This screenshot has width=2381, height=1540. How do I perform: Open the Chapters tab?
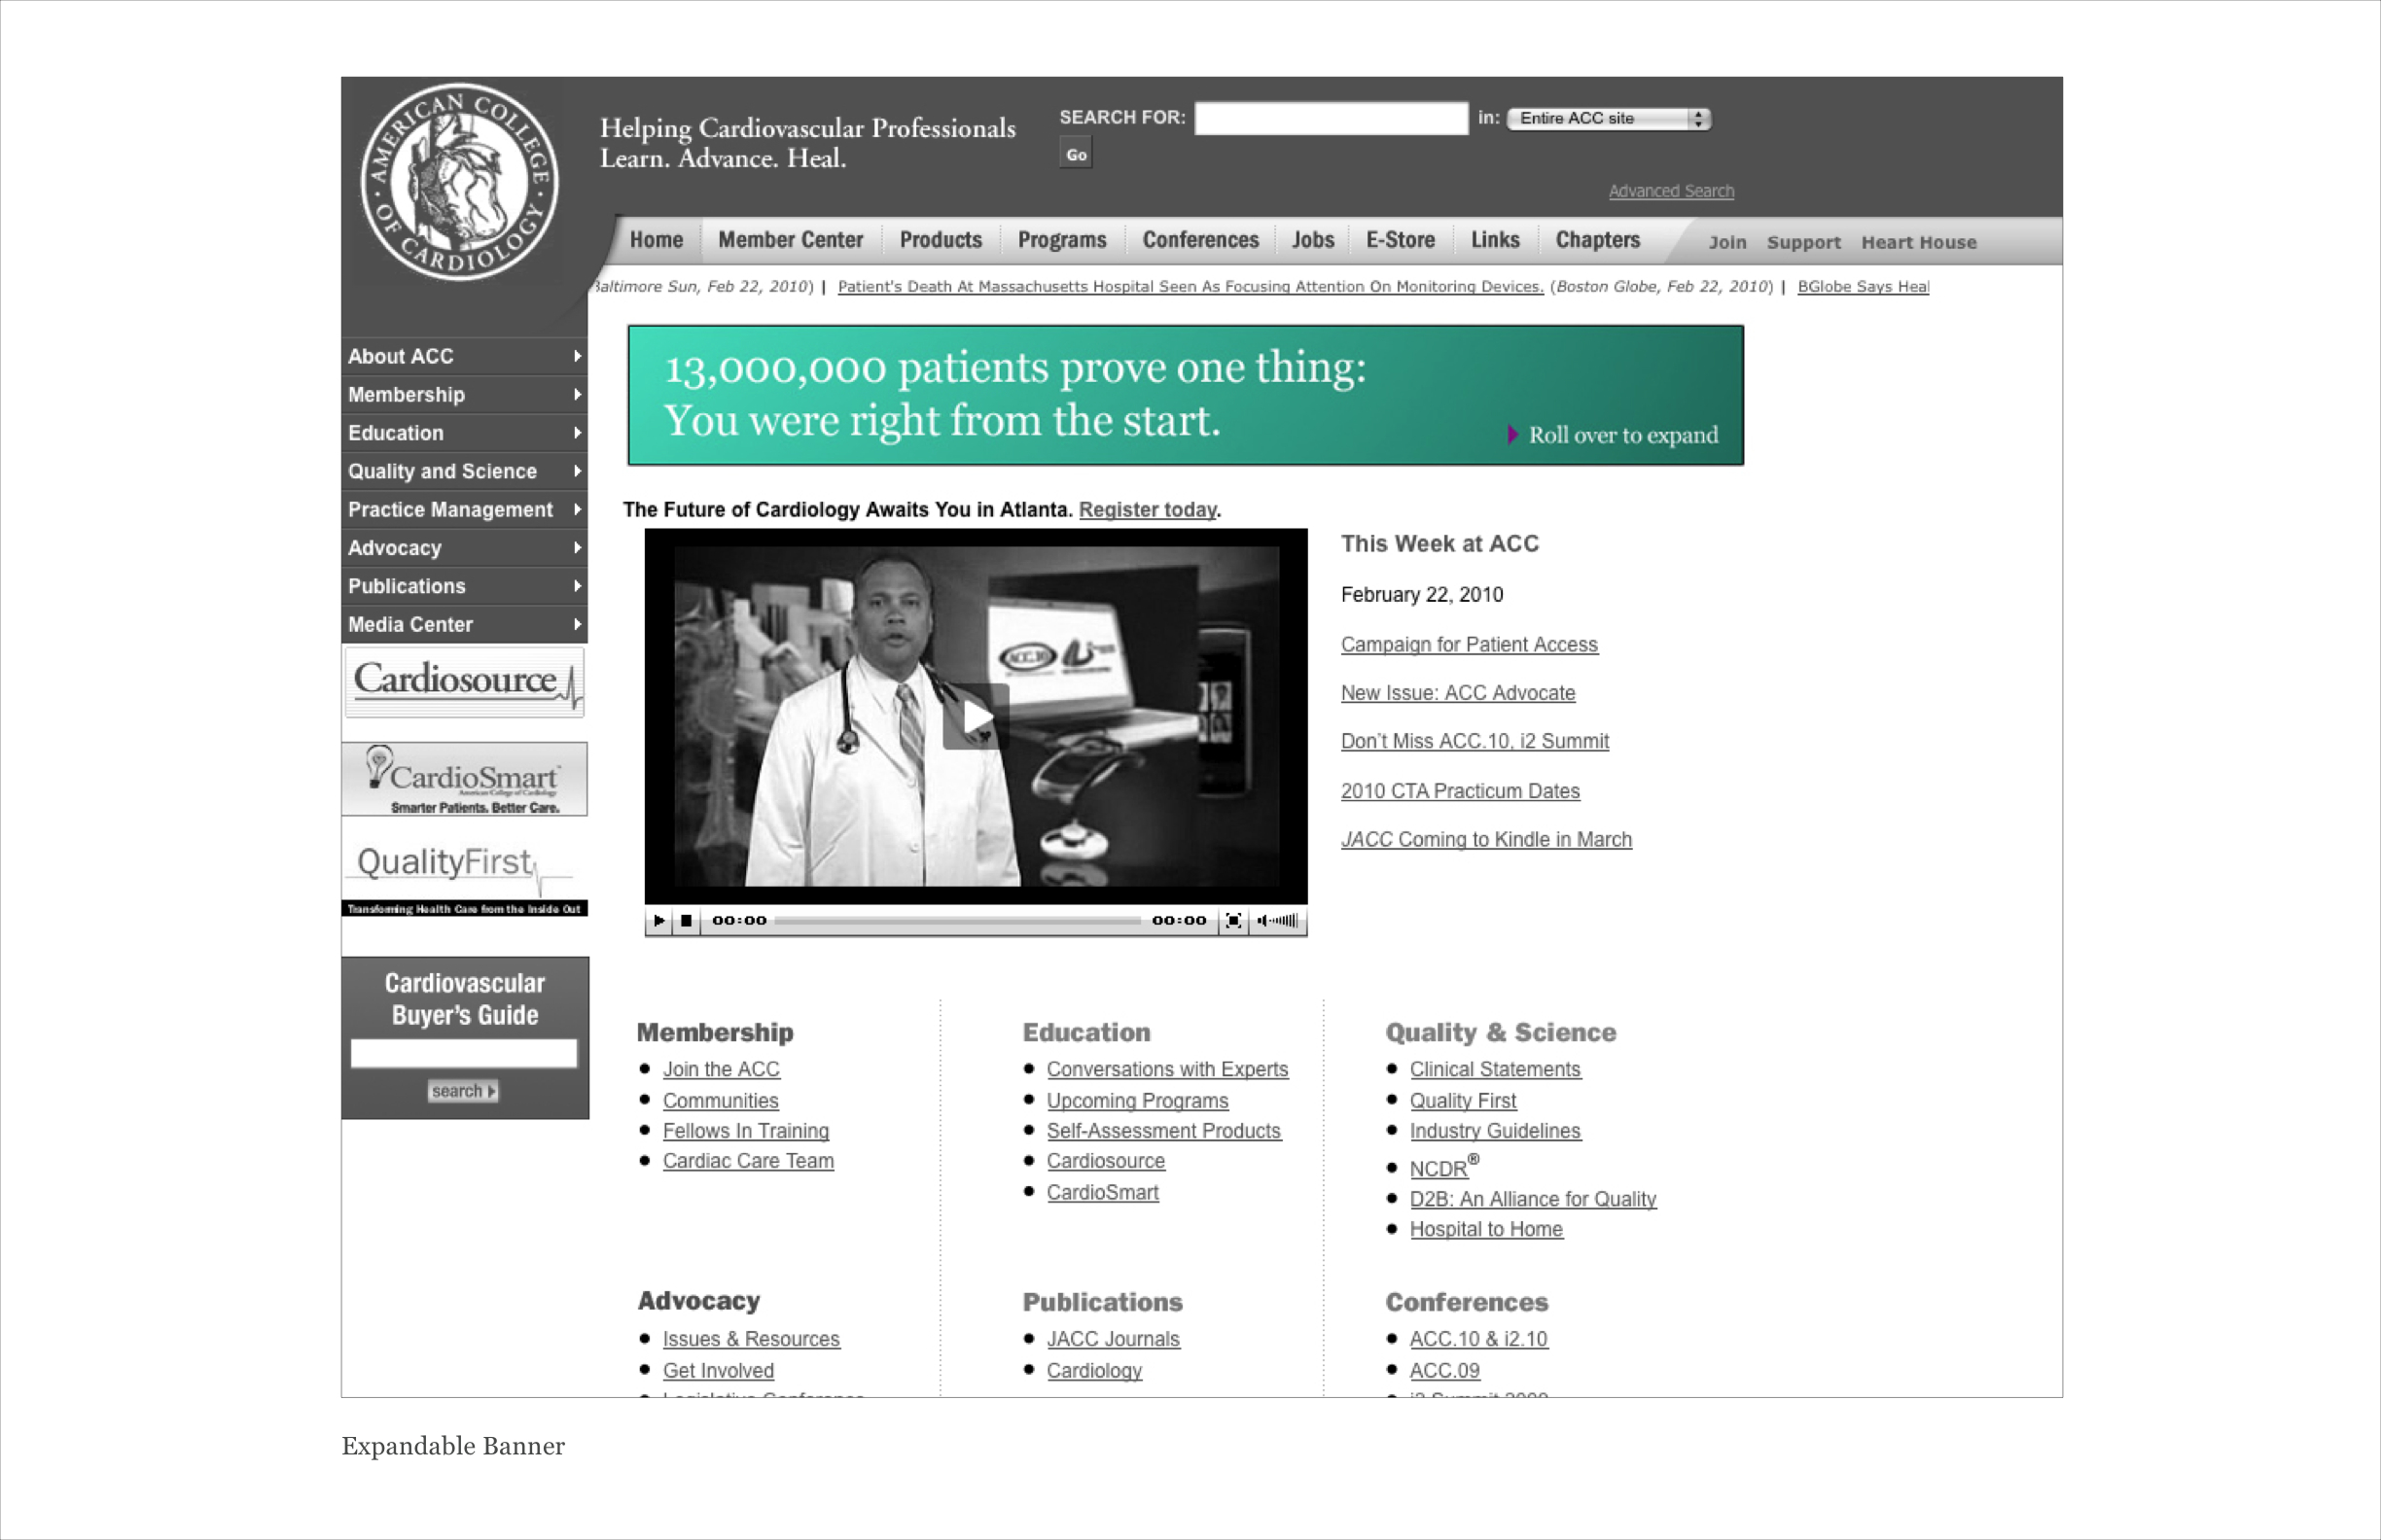click(x=1597, y=240)
